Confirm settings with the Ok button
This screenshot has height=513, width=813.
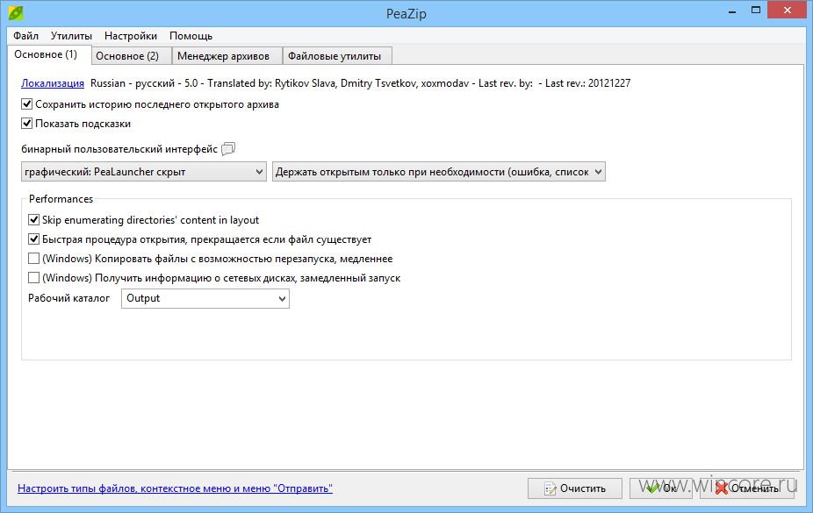661,488
